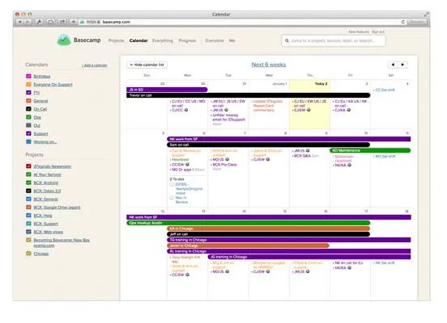Screen dimensions: 447x323
Task: Click the Sign out link
Action: [378, 31]
